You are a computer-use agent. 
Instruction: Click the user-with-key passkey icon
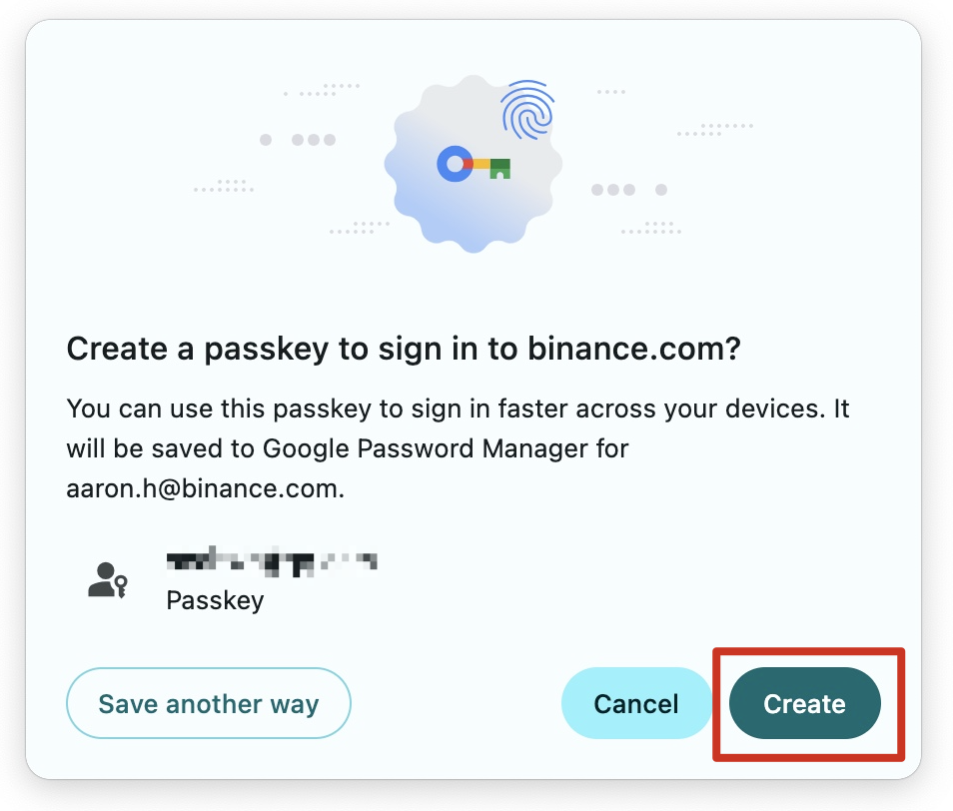(x=107, y=580)
